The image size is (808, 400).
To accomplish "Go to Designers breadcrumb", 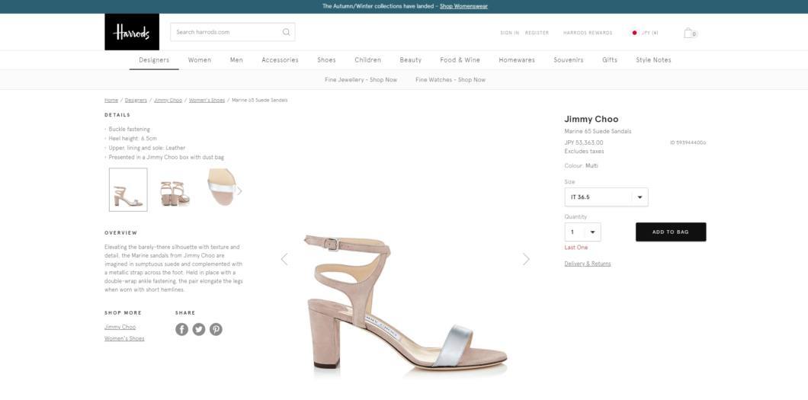I will (x=136, y=101).
